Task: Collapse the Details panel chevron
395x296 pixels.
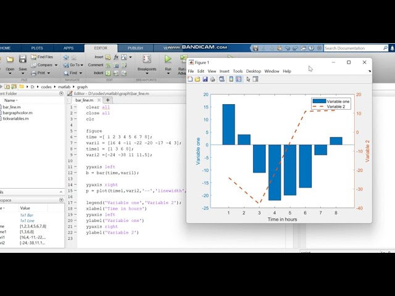Action: tap(61, 192)
